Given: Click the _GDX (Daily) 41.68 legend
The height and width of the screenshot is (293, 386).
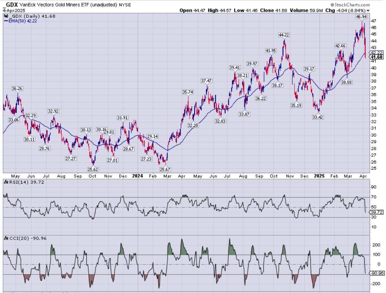Looking at the screenshot, I should [32, 16].
